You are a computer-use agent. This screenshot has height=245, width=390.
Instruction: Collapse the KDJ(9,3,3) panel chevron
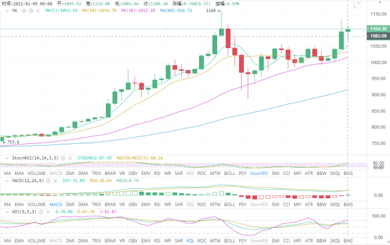(7, 212)
